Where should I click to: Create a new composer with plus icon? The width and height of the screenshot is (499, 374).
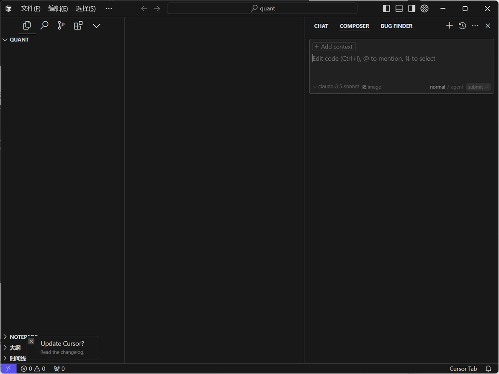pyautogui.click(x=449, y=26)
